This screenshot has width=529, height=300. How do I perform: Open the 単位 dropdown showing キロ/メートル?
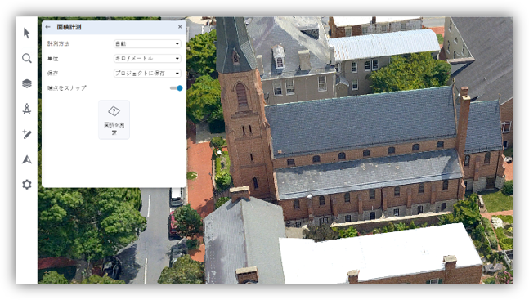pos(147,58)
